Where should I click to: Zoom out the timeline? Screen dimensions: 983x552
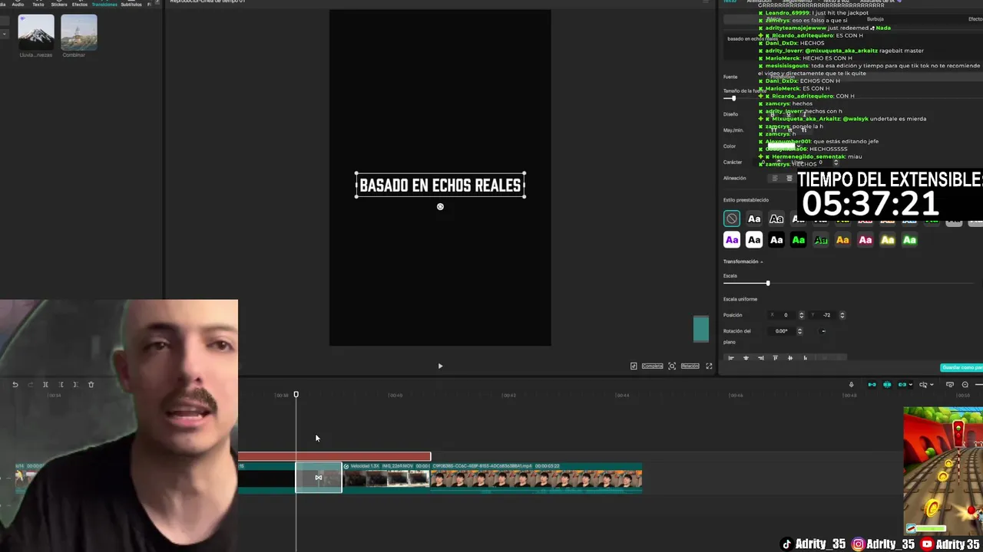(x=965, y=384)
